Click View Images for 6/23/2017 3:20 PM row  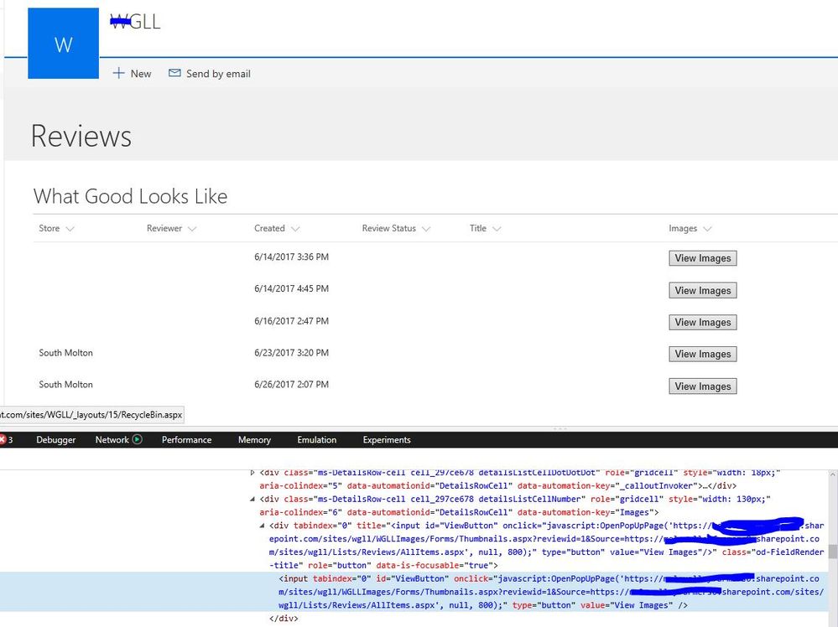click(x=703, y=354)
